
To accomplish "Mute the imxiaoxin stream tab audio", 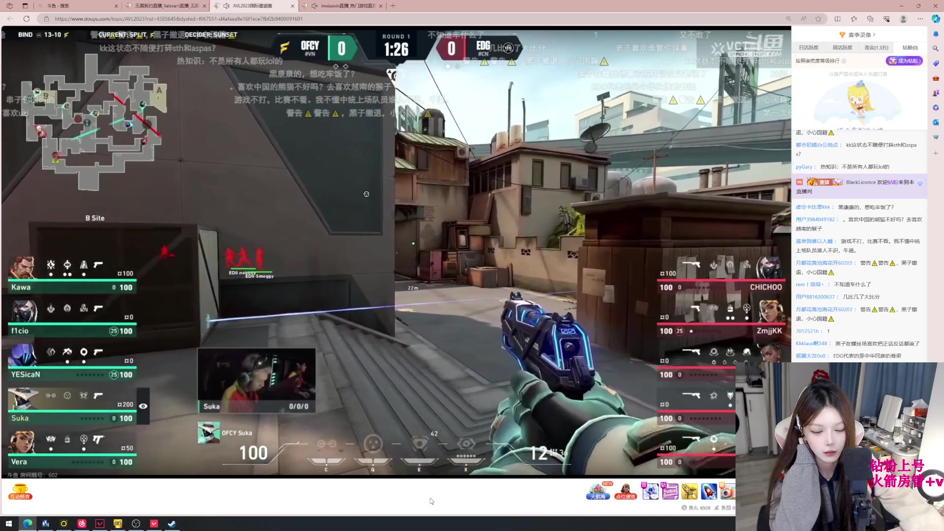I will [314, 6].
